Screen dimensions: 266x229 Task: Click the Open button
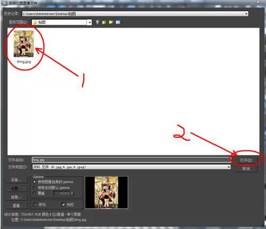point(246,160)
